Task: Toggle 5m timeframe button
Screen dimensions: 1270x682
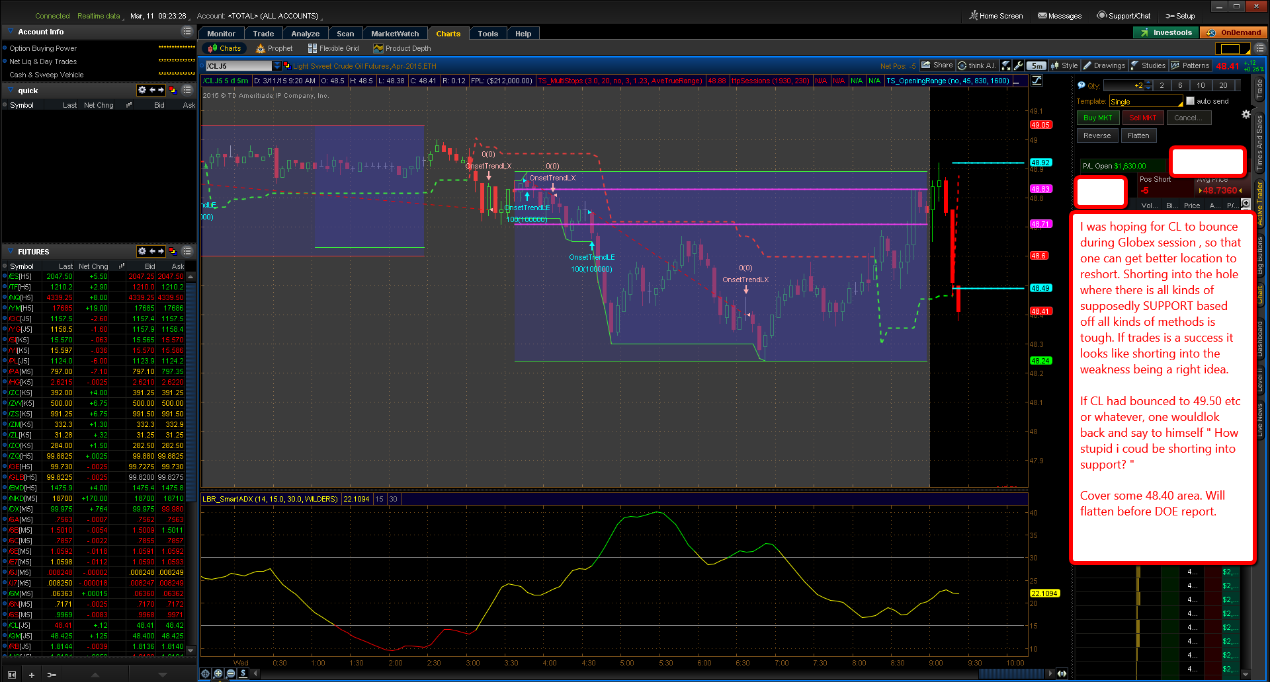Action: (1037, 65)
